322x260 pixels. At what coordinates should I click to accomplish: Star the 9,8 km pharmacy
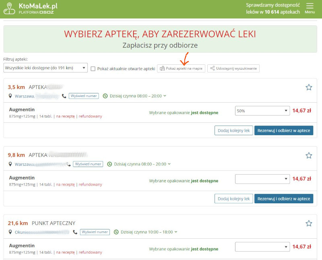(x=309, y=155)
